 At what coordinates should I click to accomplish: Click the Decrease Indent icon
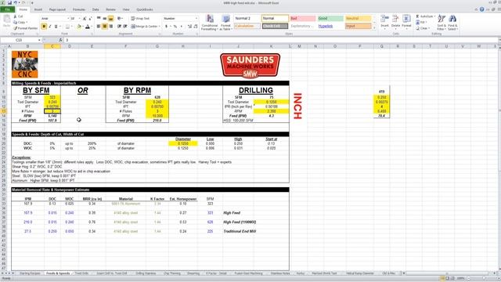click(x=119, y=26)
